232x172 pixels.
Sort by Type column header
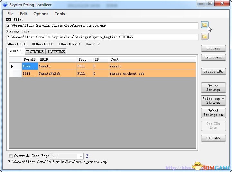click(85, 59)
